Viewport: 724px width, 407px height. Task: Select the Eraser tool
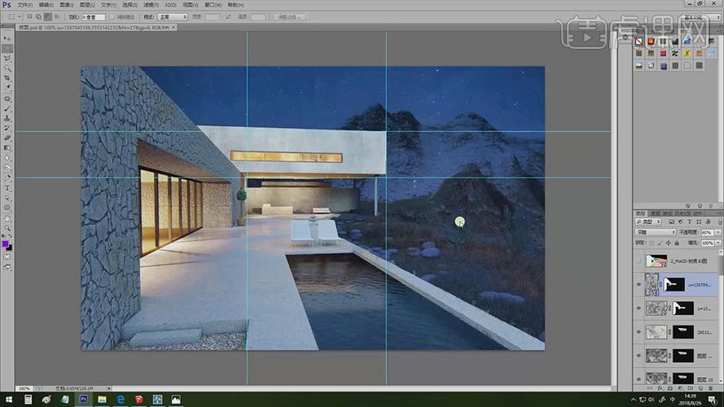click(x=7, y=138)
